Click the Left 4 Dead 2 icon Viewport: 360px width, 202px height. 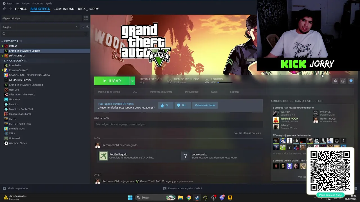[x=6, y=56]
